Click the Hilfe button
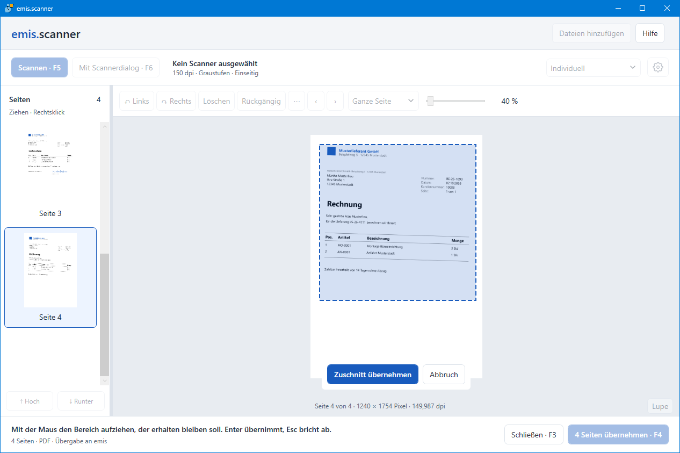The width and height of the screenshot is (680, 453). [x=650, y=33]
